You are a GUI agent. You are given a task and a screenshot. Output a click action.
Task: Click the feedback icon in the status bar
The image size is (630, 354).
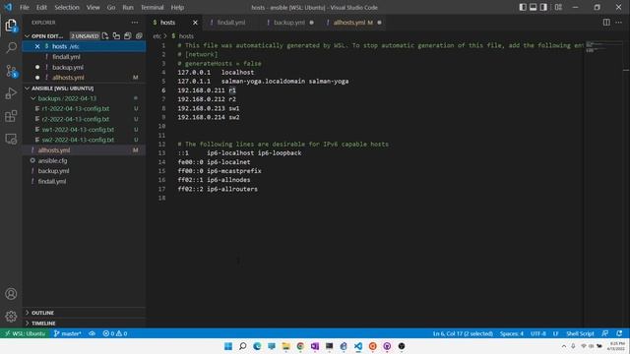point(605,333)
